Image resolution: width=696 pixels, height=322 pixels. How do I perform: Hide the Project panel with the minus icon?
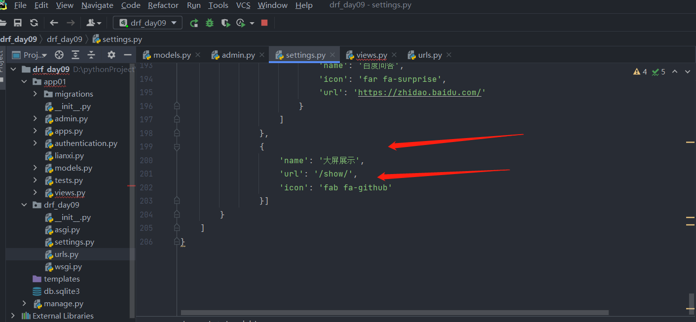(128, 55)
